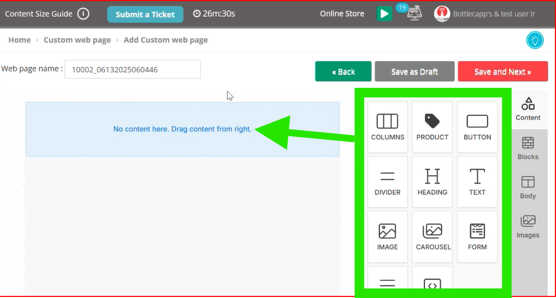
Task: Select the Heading content block
Action: point(432,182)
